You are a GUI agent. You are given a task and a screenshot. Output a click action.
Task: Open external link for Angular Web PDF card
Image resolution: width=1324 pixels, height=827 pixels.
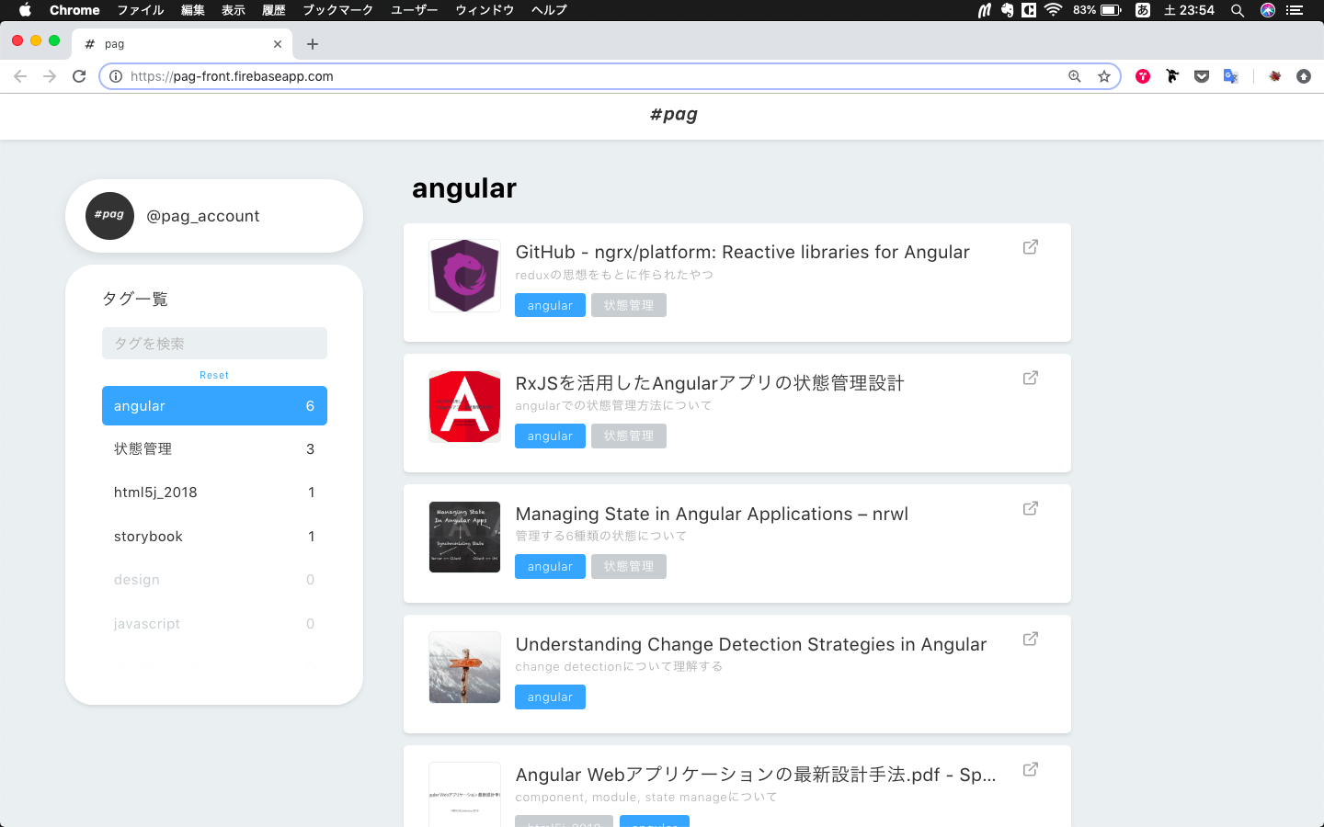click(x=1031, y=769)
